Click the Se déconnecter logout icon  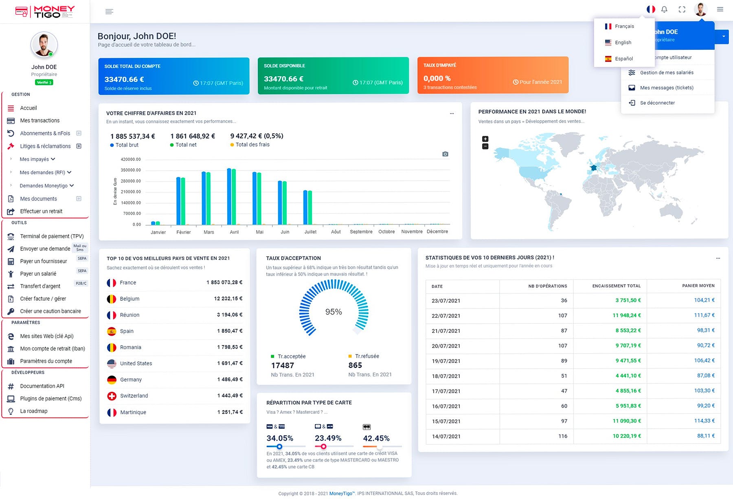click(x=632, y=103)
